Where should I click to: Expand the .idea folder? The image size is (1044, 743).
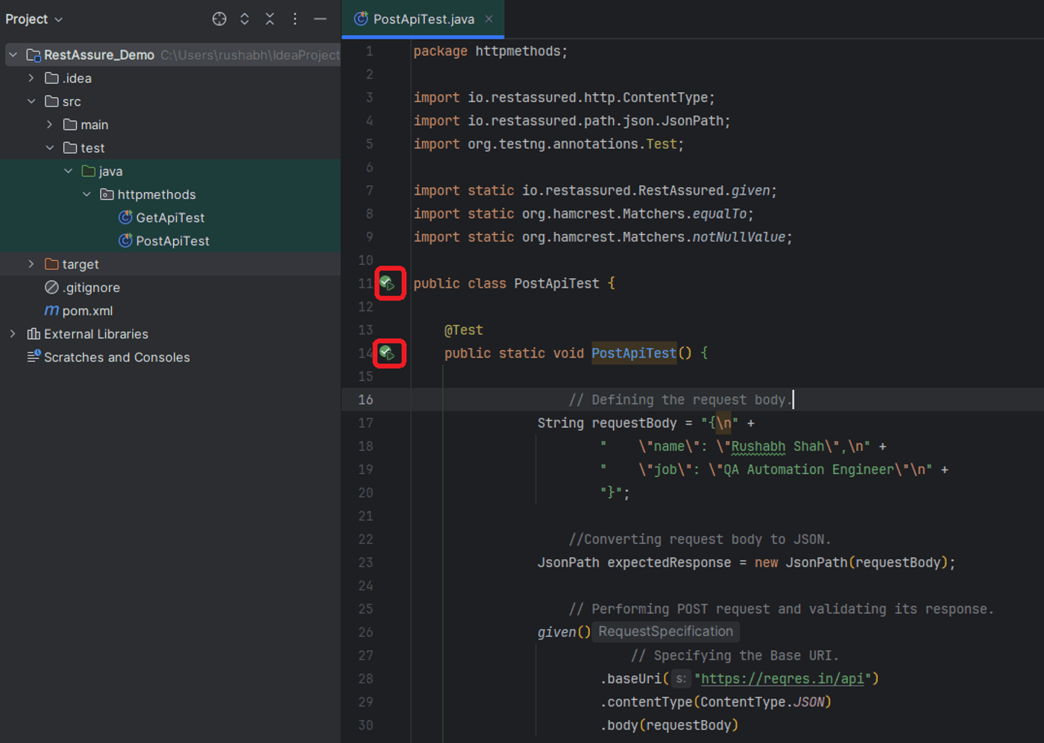click(31, 78)
